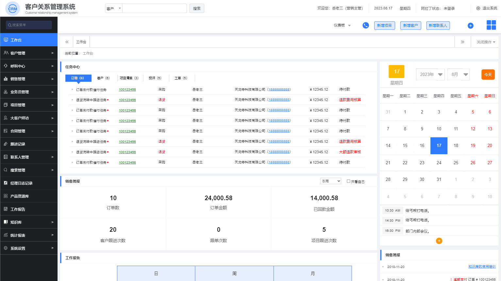Select calendar date 18
The height and width of the screenshot is (281, 501).
tap(456, 146)
